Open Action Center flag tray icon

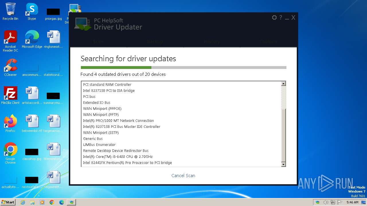coord(340,202)
